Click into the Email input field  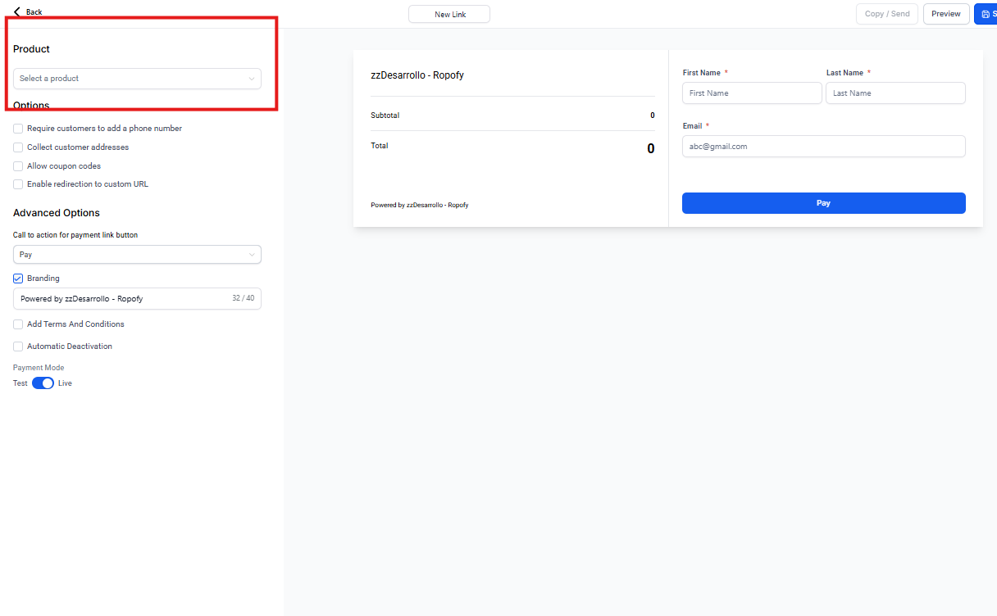823,147
